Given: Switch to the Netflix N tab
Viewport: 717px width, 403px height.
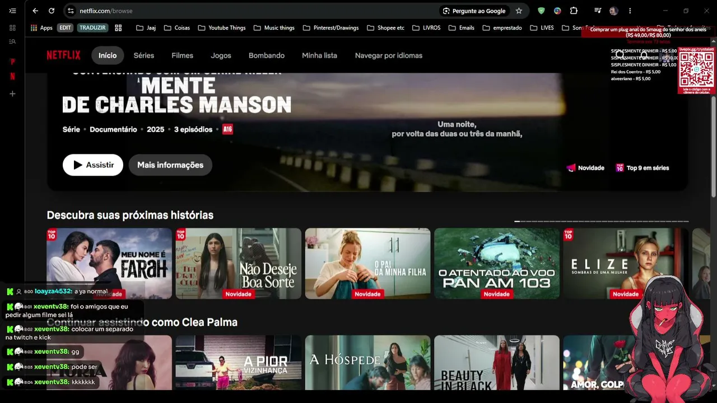Looking at the screenshot, I should click(12, 76).
